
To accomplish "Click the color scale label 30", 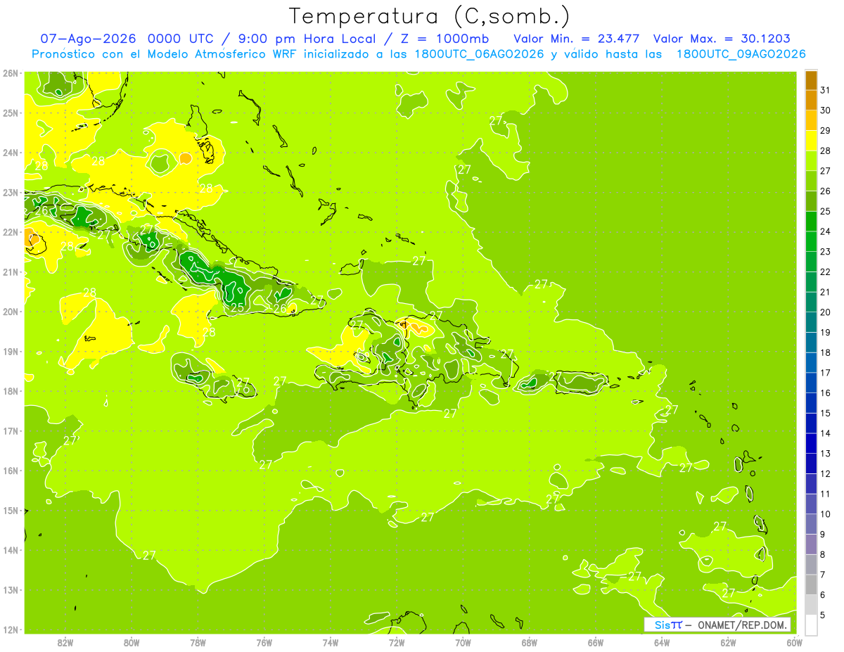I will coord(825,110).
